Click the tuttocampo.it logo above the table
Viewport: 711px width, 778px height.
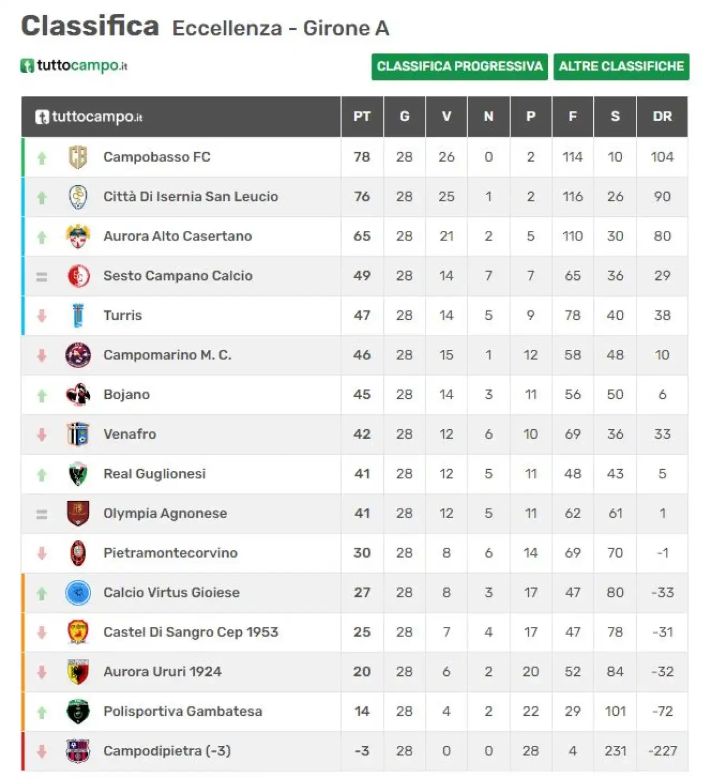[74, 66]
